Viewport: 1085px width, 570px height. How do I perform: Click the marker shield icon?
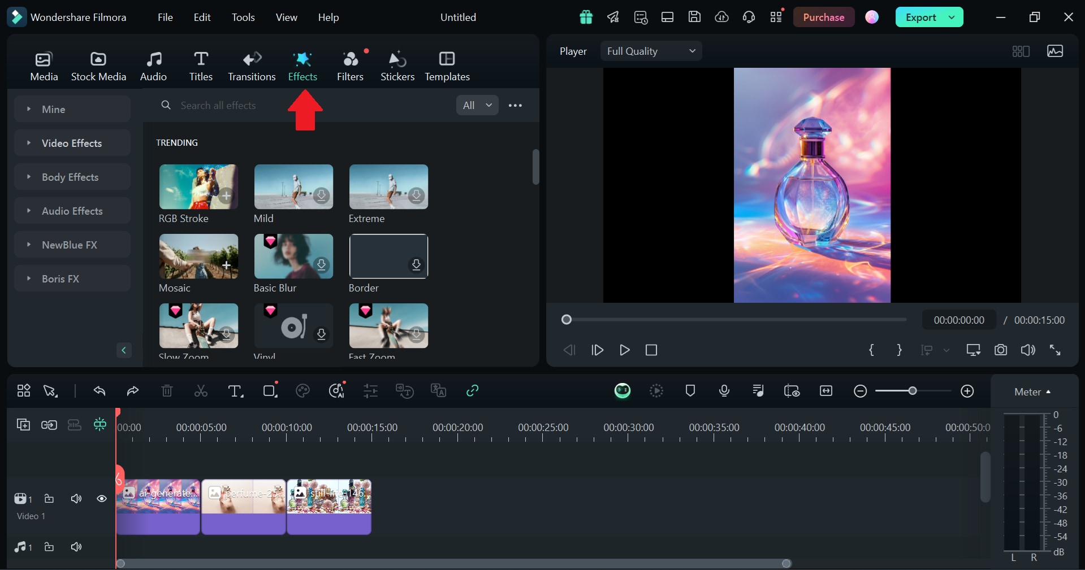690,391
